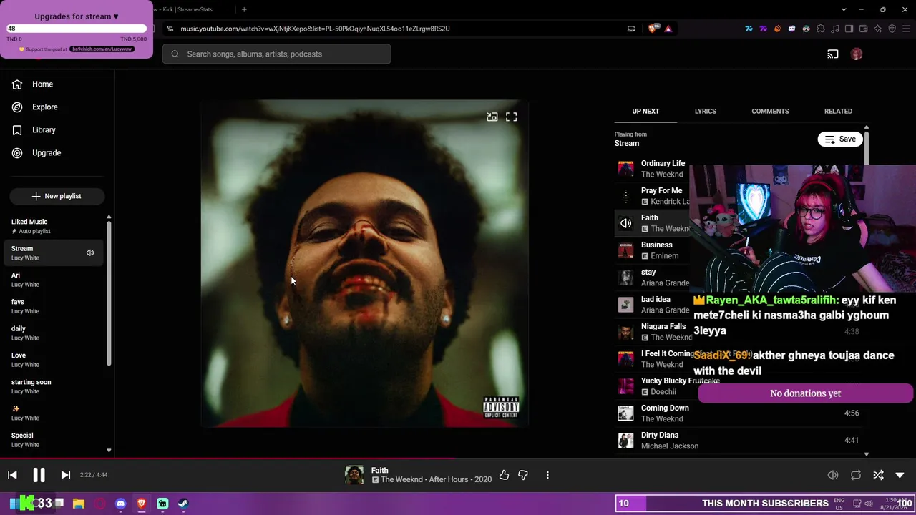
Task: Open Steam from taskbar
Action: pos(183,504)
